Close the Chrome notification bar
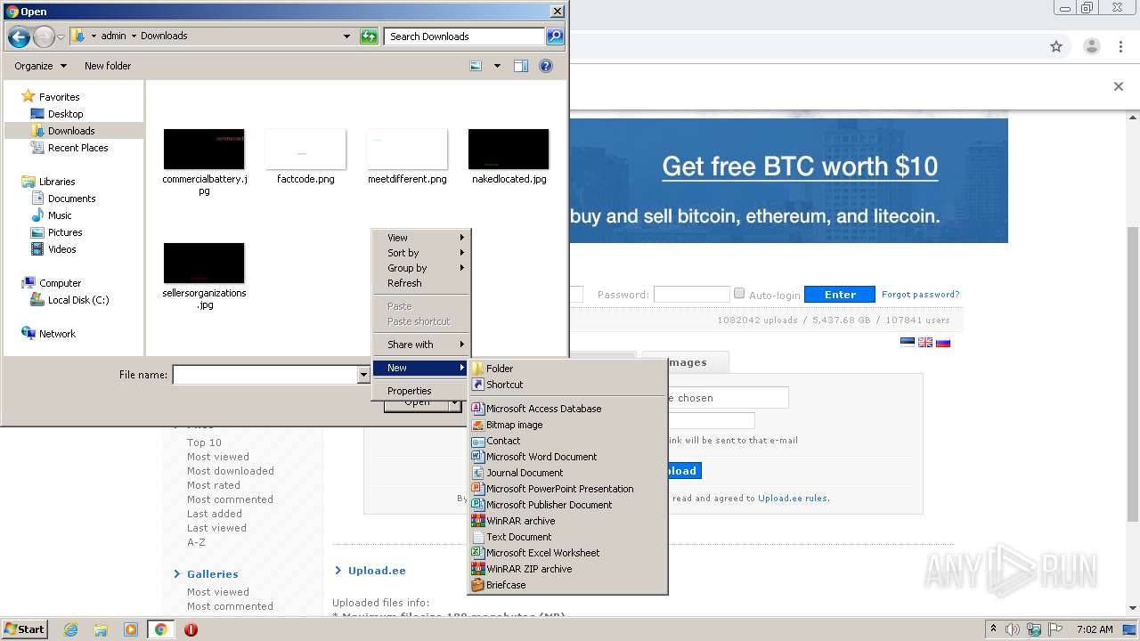 coord(1119,86)
